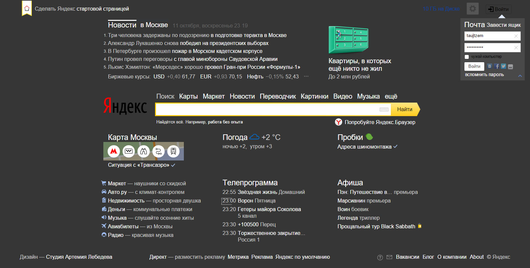Sign in with VK icon

tap(490, 67)
